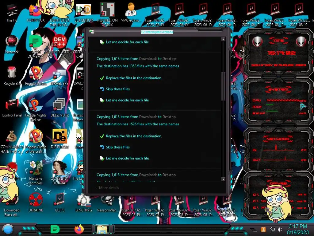Click the Downloads link in 1353 conflict
The height and width of the screenshot is (236, 314).
click(148, 59)
